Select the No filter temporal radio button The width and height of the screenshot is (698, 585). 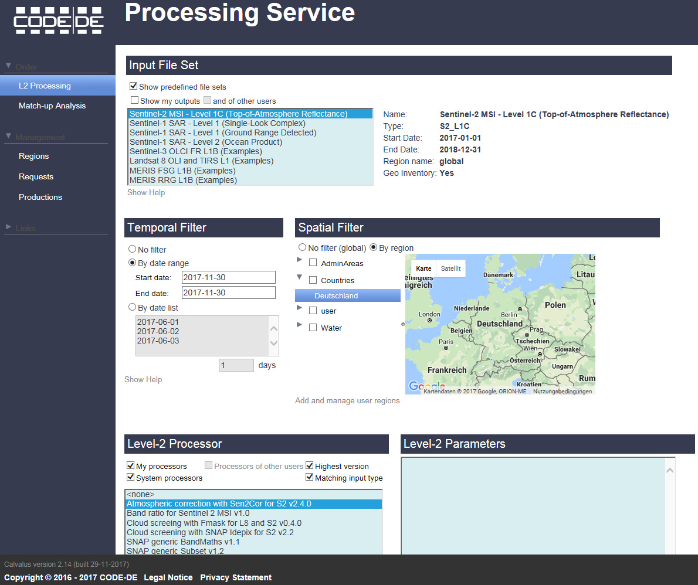[x=133, y=249]
